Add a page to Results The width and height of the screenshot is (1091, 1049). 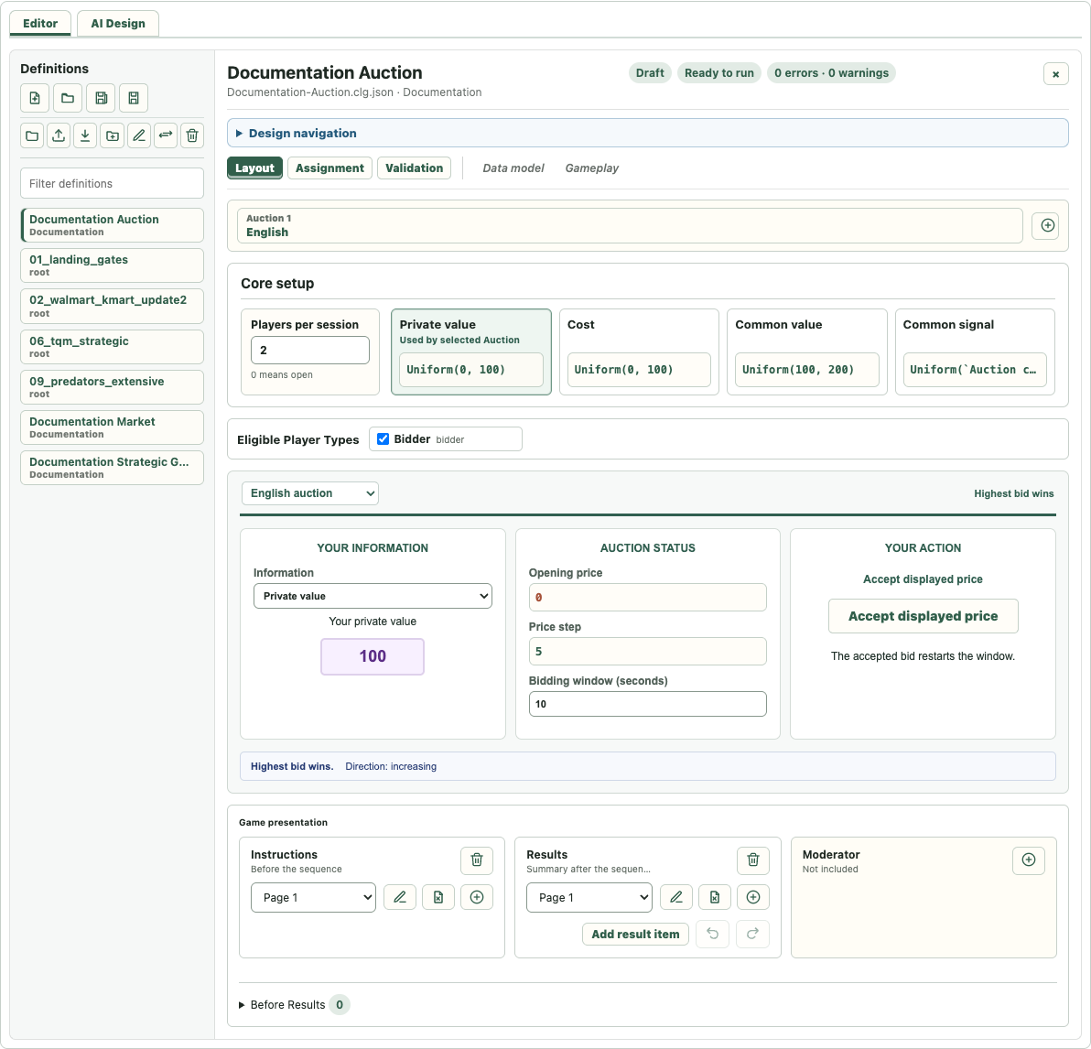point(753,897)
